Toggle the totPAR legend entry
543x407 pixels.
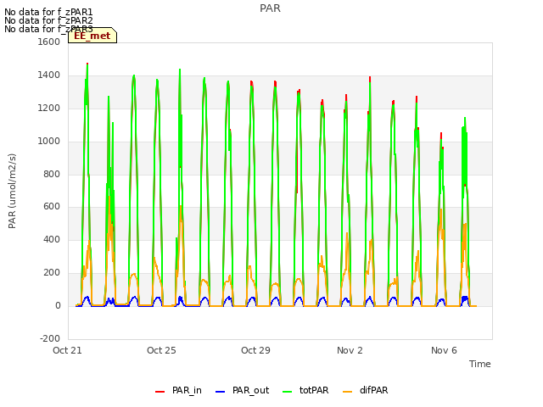[x=305, y=390]
